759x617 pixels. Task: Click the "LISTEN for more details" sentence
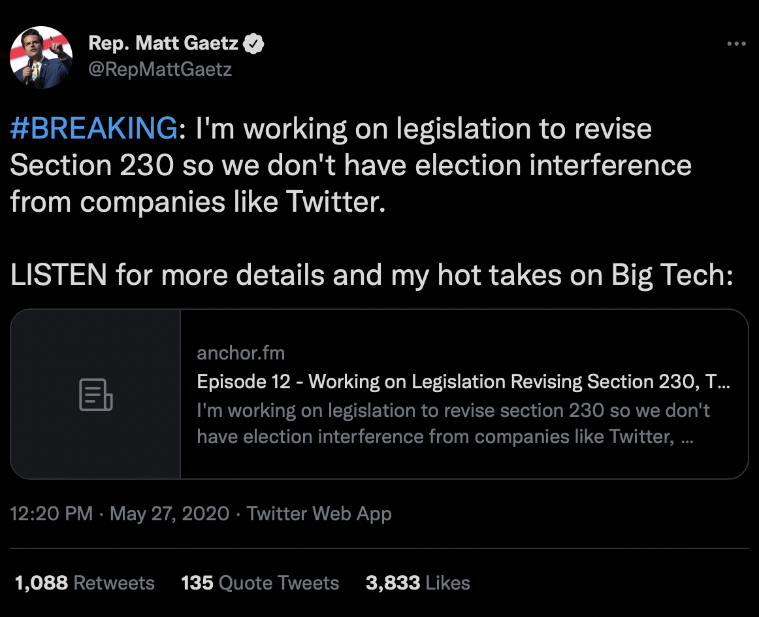(x=371, y=276)
